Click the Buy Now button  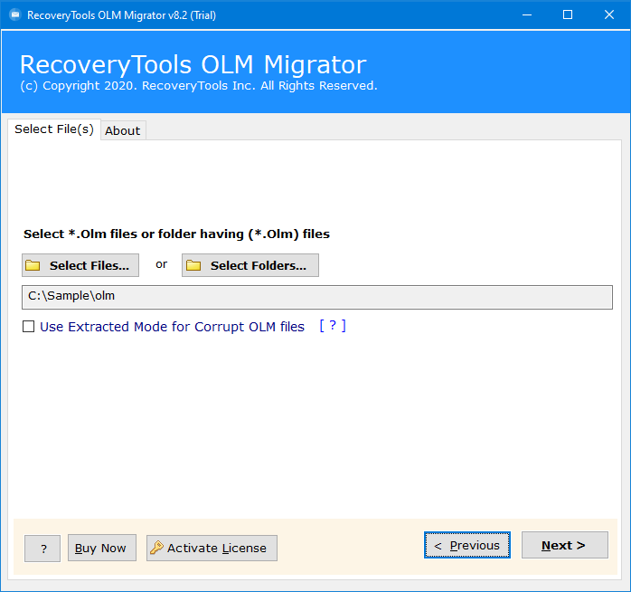102,548
